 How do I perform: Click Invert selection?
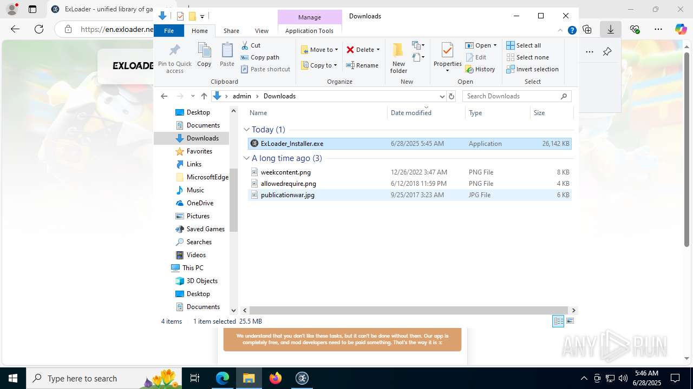tap(532, 69)
